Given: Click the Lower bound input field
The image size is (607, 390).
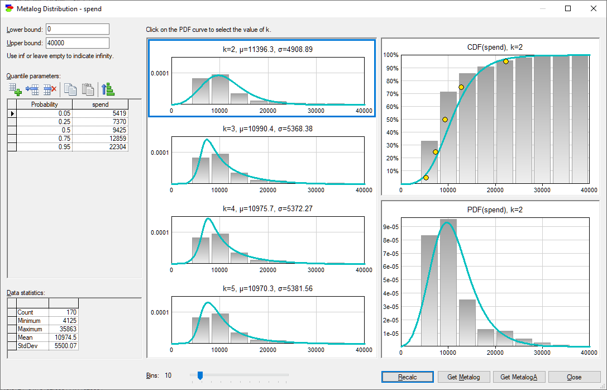Looking at the screenshot, I should tap(78, 29).
